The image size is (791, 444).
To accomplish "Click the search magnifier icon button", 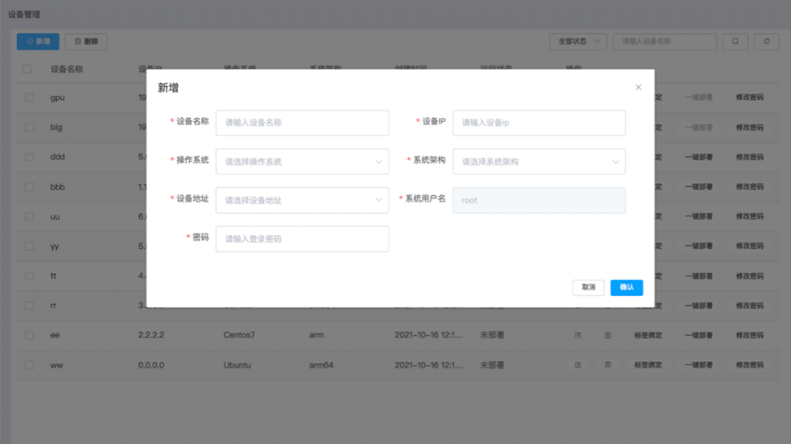I will pyautogui.click(x=735, y=41).
